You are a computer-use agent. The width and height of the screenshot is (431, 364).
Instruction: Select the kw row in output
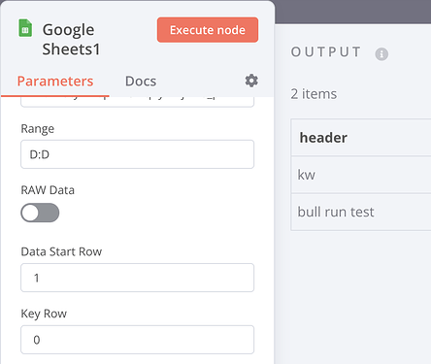(x=361, y=175)
